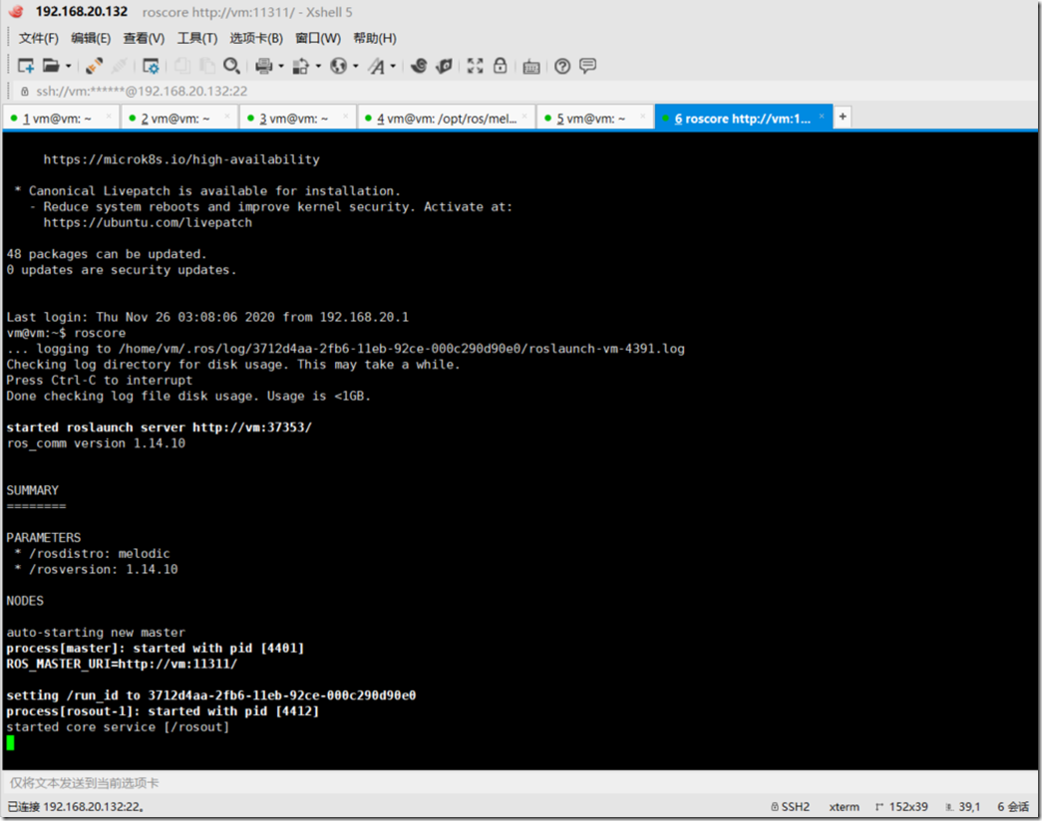Open the 文件(F) menu
1042x821 pixels.
tap(39, 38)
